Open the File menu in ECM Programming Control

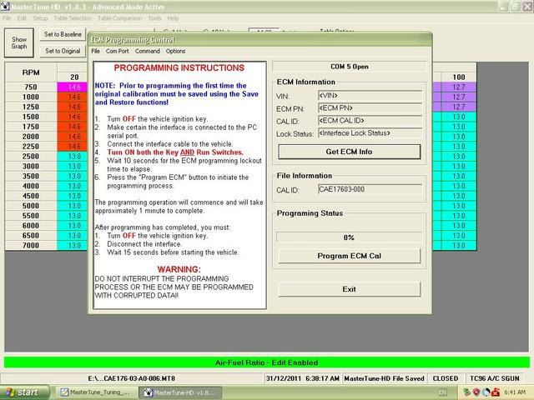coord(95,51)
